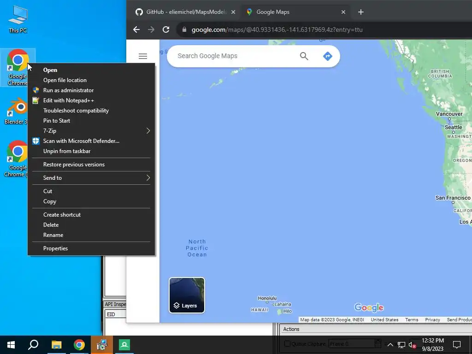Switch to the Google Maps tab
The width and height of the screenshot is (472, 354).
[296, 12]
